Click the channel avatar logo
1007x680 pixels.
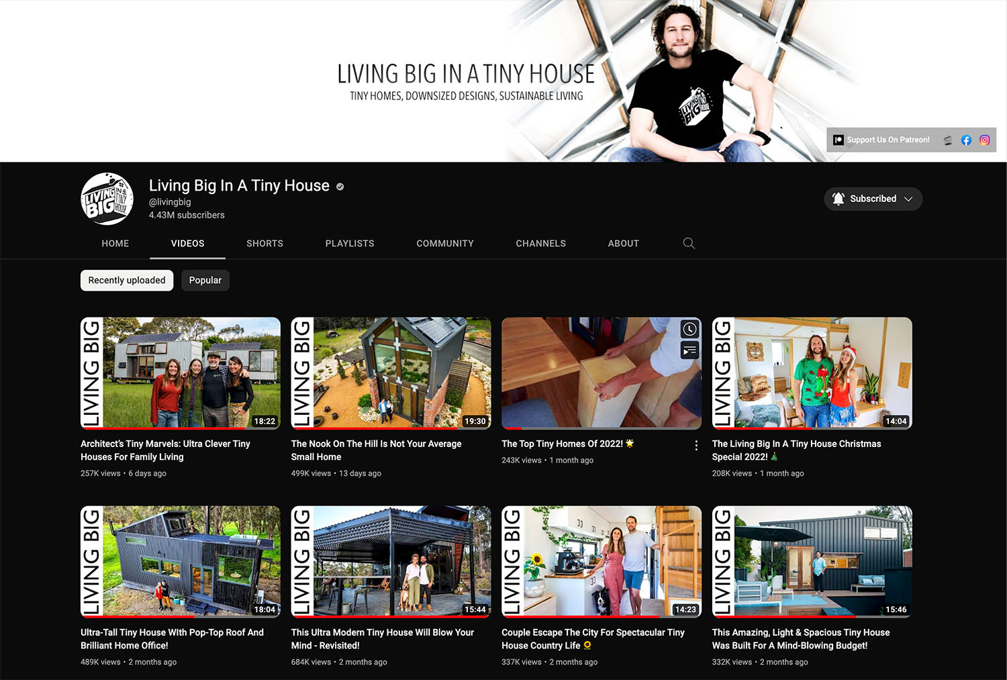[x=107, y=199]
